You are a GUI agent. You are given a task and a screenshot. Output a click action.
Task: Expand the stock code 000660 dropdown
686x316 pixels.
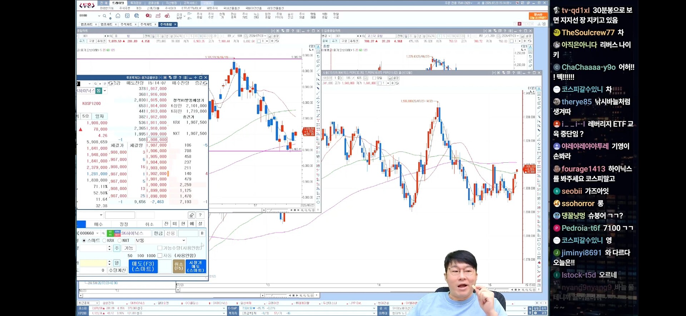(97, 233)
